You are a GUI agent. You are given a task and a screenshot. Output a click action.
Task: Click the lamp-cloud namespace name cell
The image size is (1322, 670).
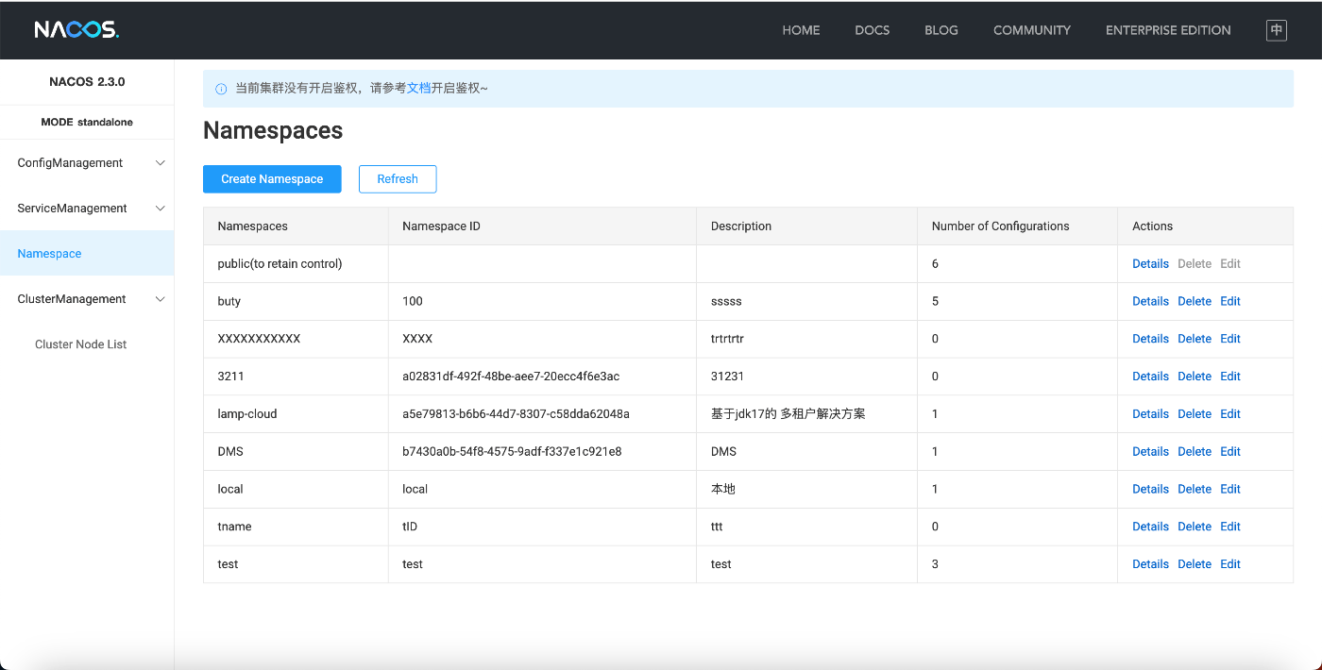tap(296, 414)
